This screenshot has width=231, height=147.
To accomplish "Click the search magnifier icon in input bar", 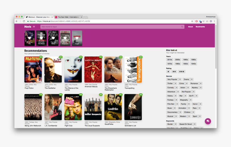I will point(182,27).
